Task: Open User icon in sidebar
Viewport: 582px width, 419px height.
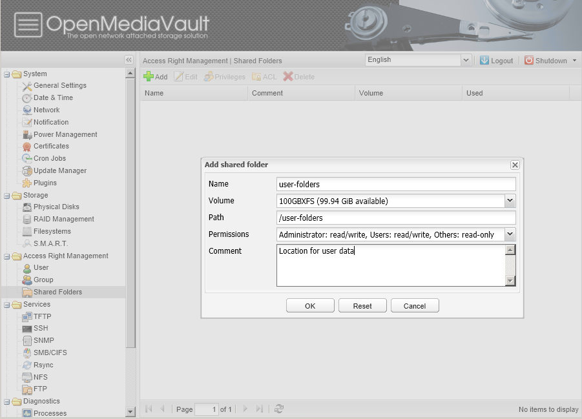Action: click(27, 268)
